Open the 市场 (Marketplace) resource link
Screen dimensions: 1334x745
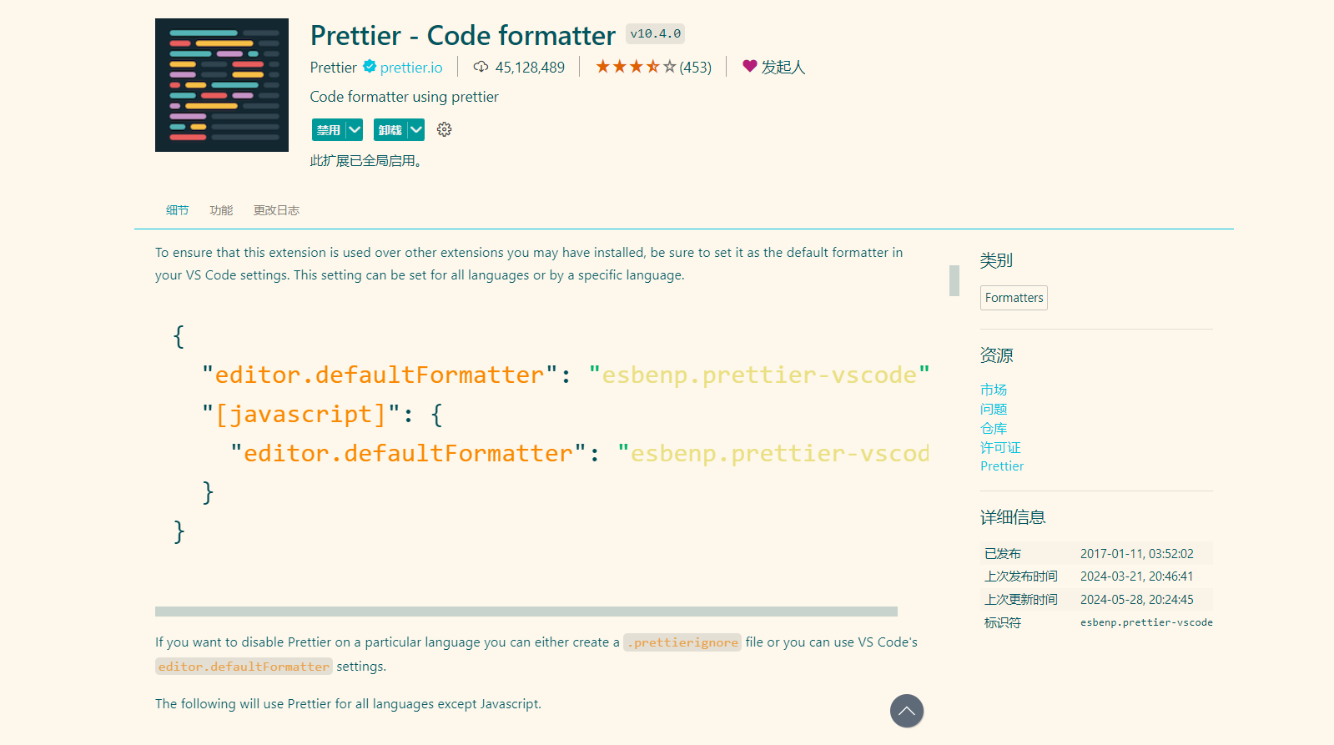994,390
